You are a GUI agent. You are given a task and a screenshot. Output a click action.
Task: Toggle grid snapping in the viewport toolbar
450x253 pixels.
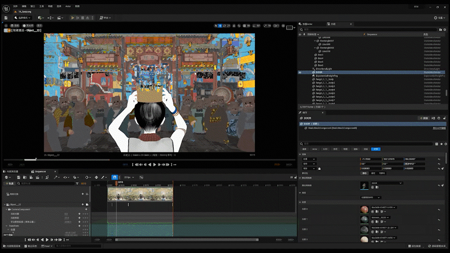point(244,26)
